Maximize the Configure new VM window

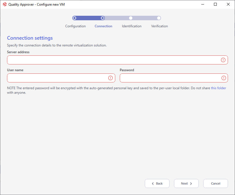(215, 4)
